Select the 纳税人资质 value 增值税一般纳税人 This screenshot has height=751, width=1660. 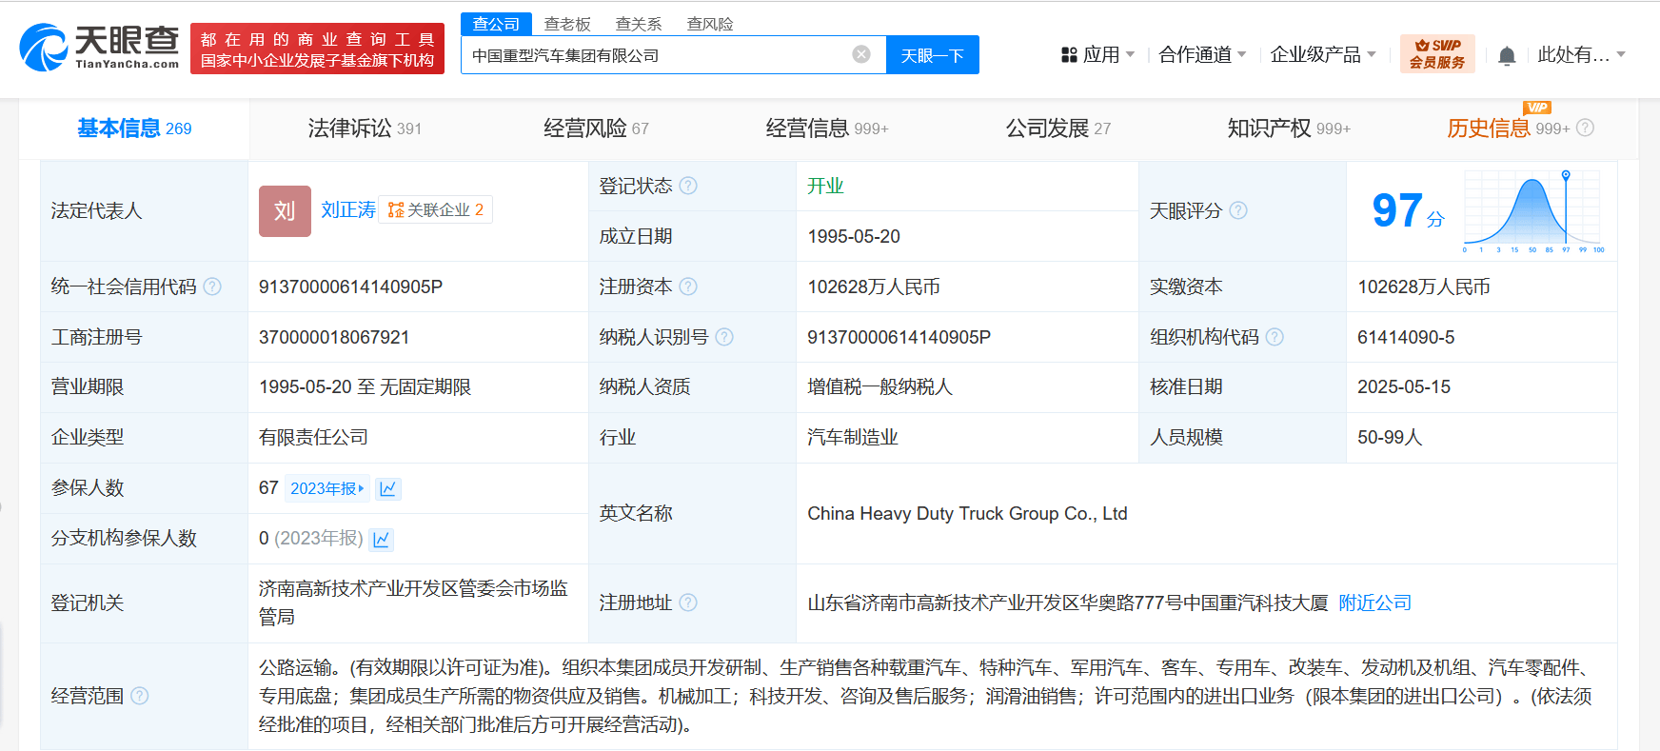(879, 387)
